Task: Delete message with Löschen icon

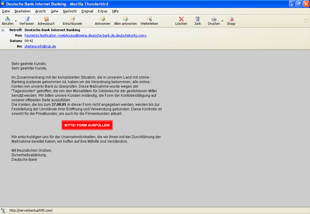Action: coord(181,19)
